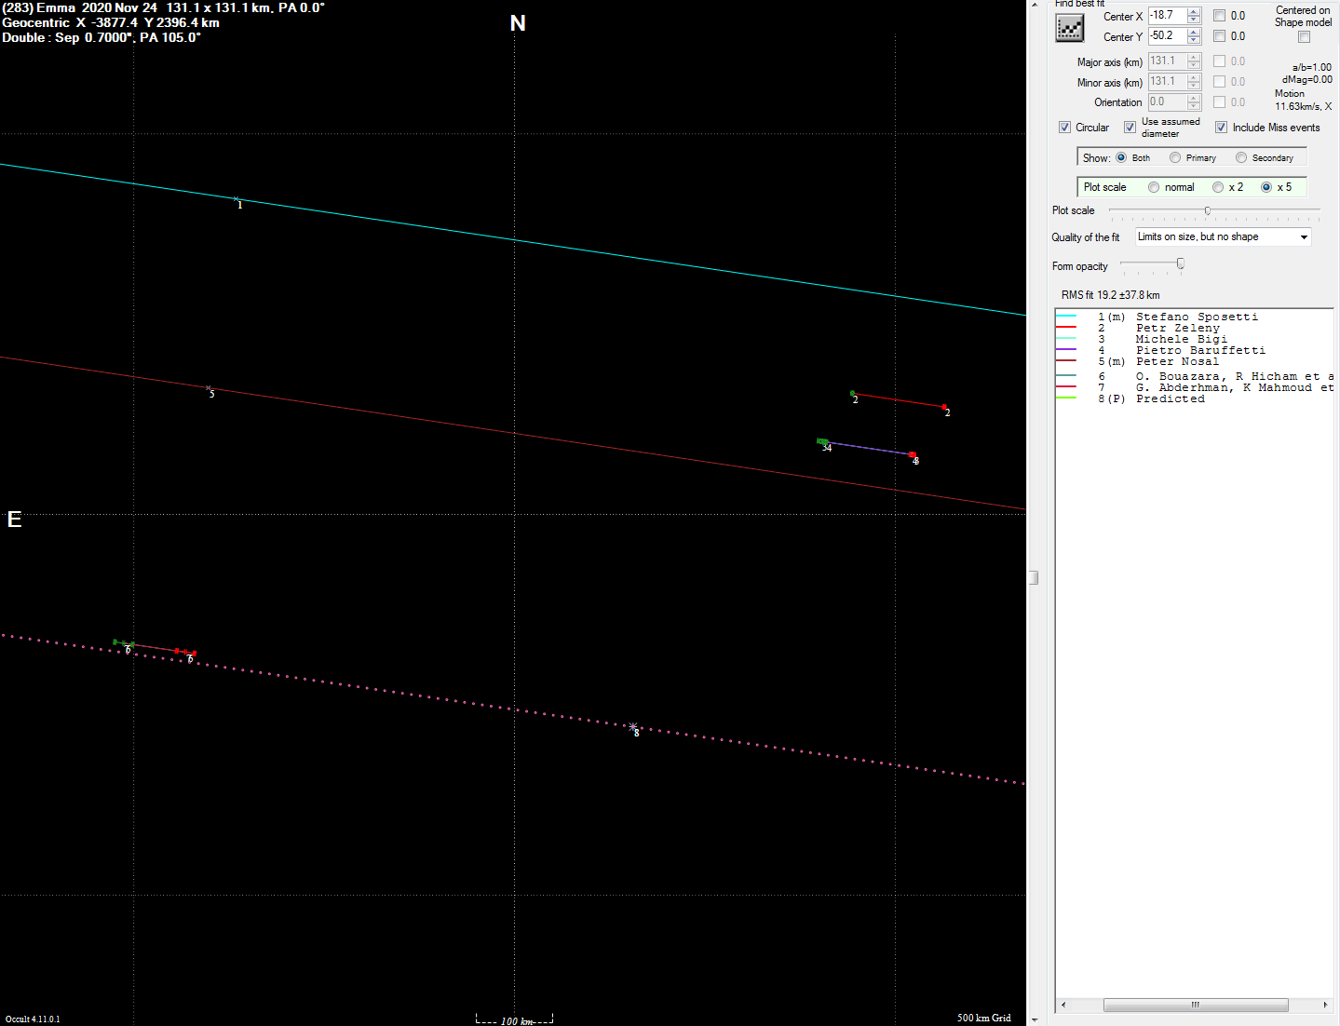Decrease Center Y with its down spinner arrow

pyautogui.click(x=1194, y=41)
